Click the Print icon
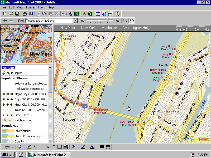 pos(25,14)
